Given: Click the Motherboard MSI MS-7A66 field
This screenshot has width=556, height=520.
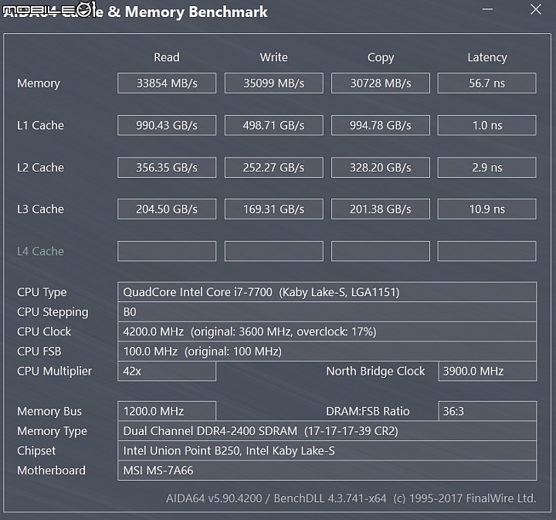Looking at the screenshot, I should coord(327,471).
